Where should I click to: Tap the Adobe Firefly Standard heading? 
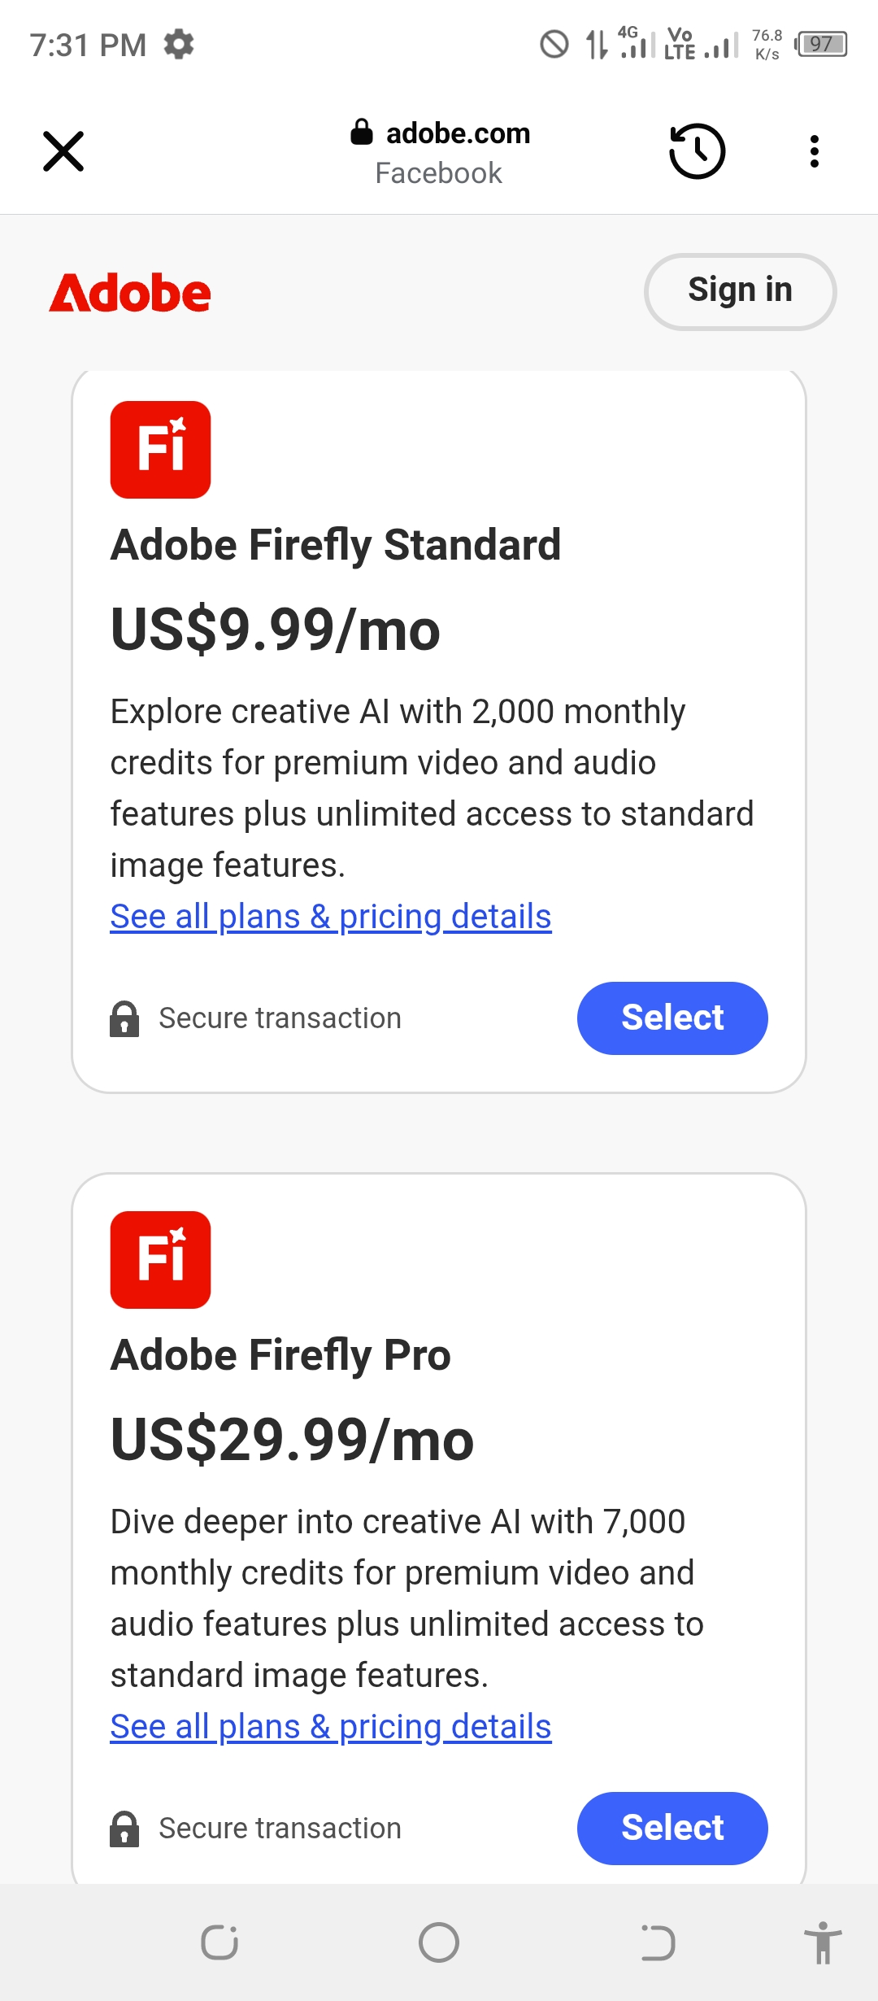(336, 545)
